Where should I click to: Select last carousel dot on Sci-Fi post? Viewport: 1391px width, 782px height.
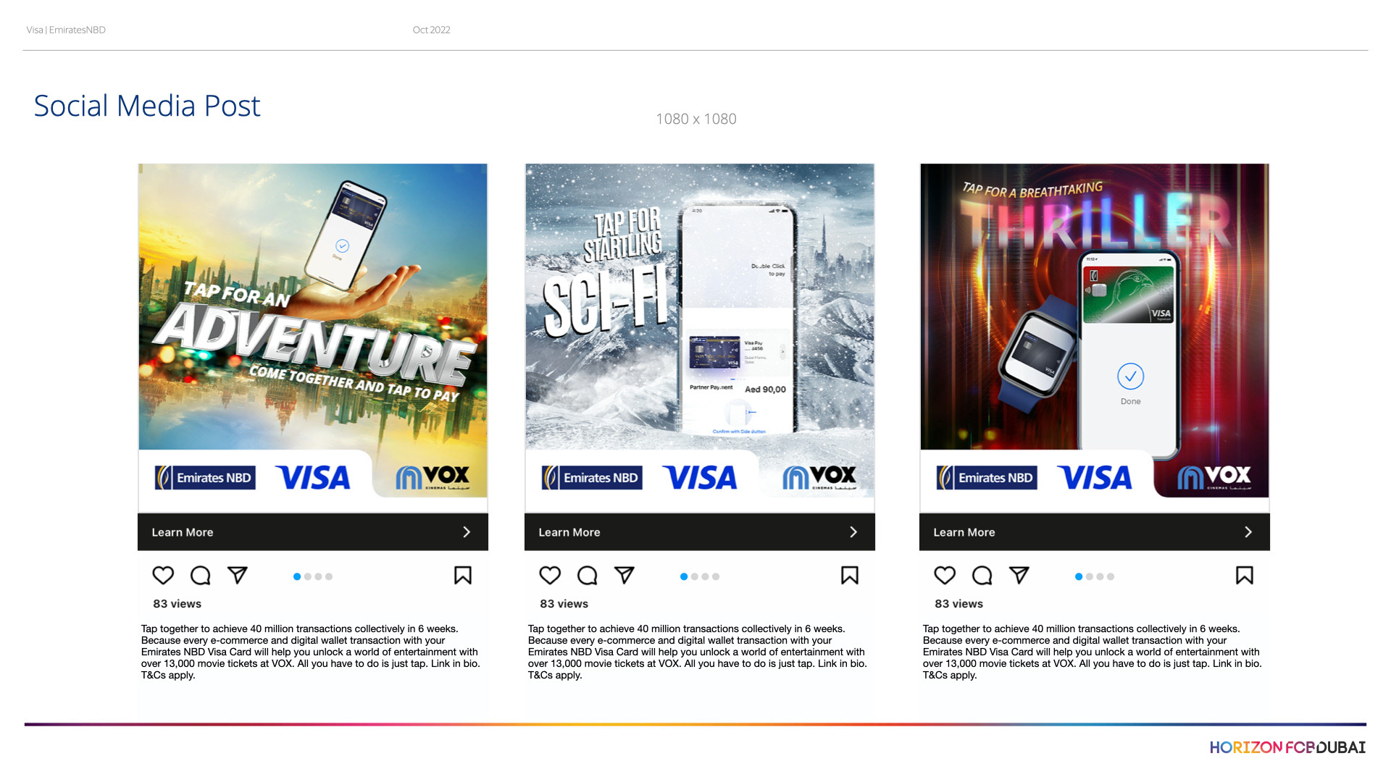pos(716,577)
